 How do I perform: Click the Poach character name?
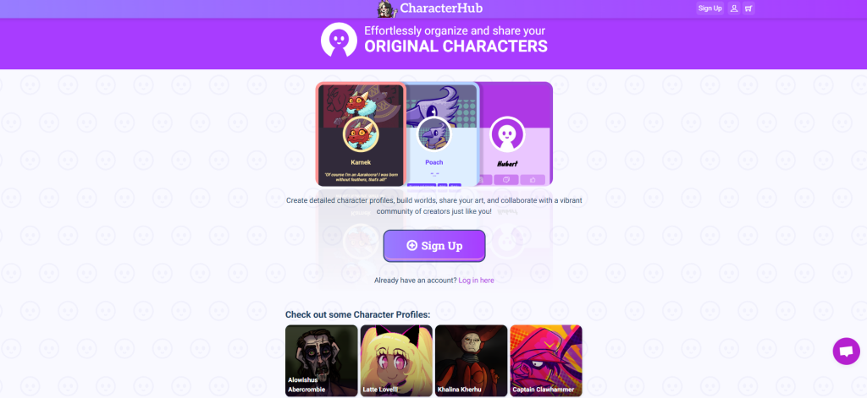434,162
